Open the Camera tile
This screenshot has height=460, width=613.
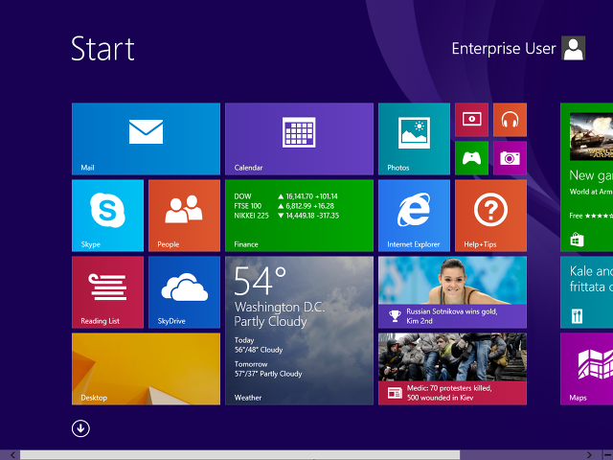tap(510, 158)
